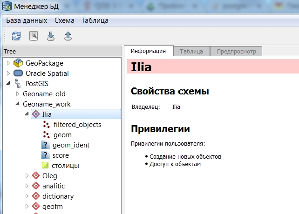This screenshot has height=214, width=299.
Task: Select the filtered_objects table
Action: tap(77, 125)
